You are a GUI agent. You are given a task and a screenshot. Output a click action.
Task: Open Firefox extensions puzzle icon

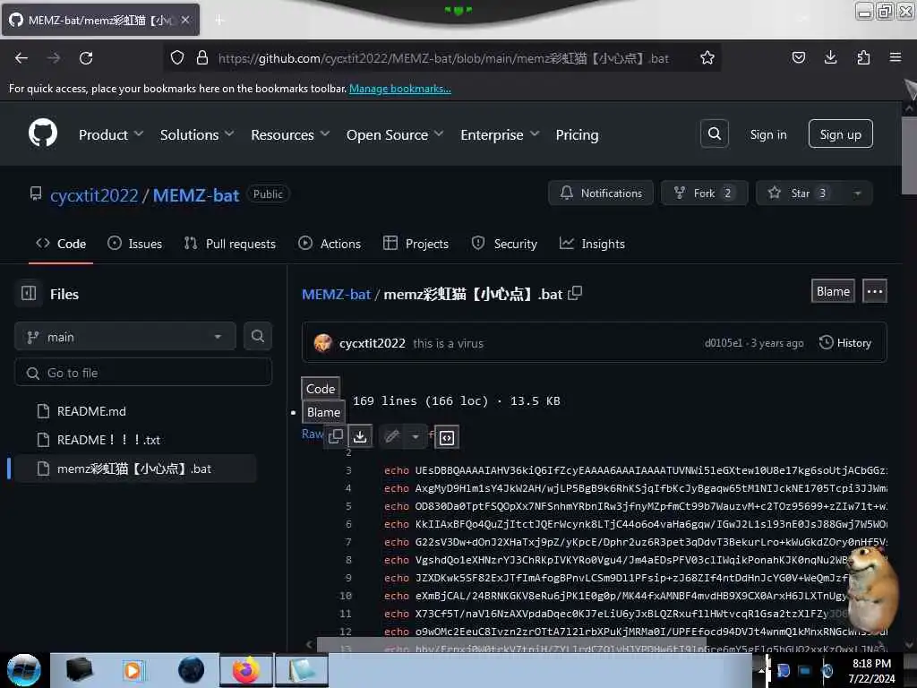click(863, 57)
